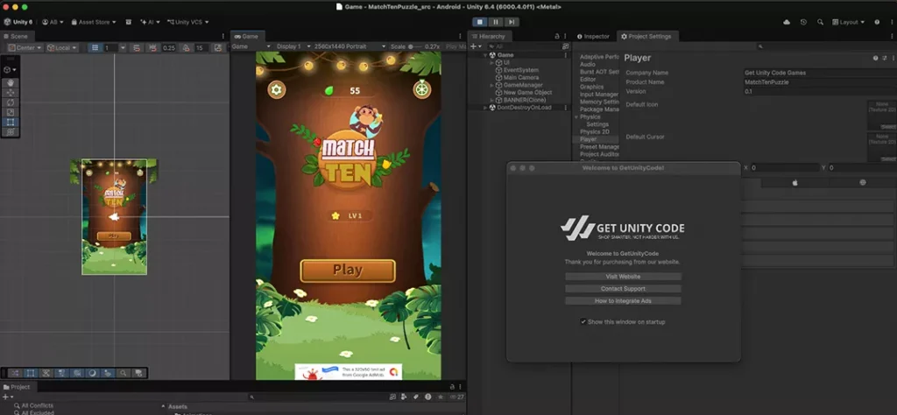Open the help icon in top toolbar
This screenshot has height=415, width=897.
click(x=877, y=22)
